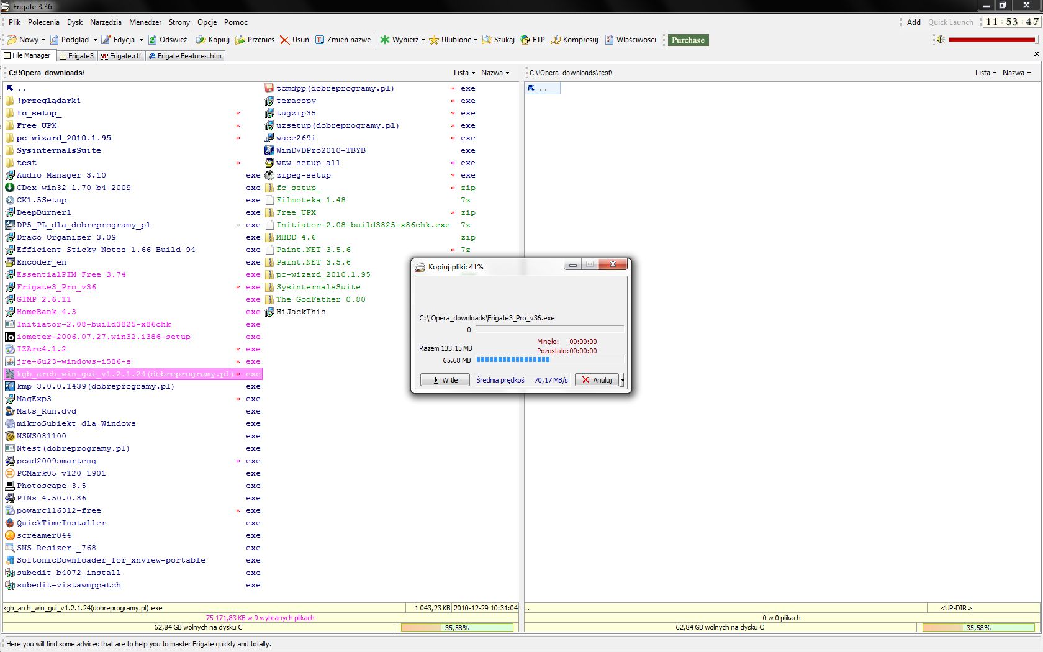The width and height of the screenshot is (1043, 652).
Task: Click W tle background button
Action: pyautogui.click(x=446, y=380)
